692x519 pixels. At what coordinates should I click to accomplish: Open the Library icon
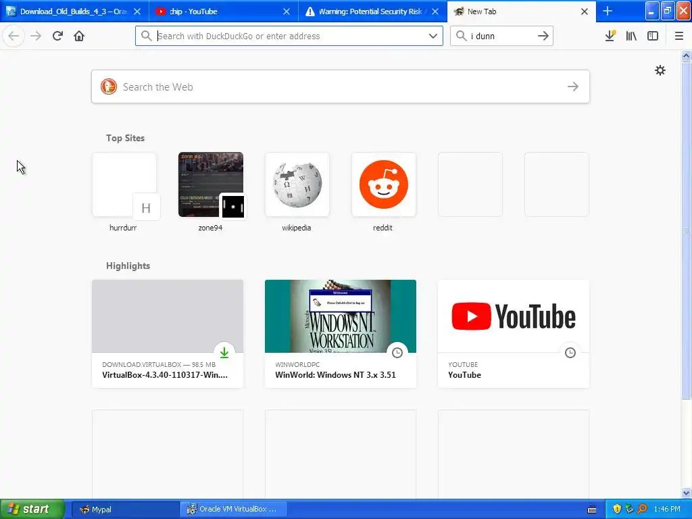coord(631,36)
